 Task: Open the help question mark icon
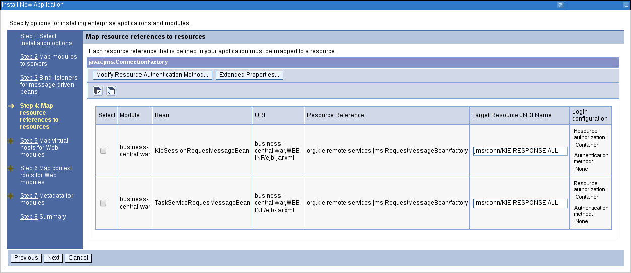coord(560,5)
